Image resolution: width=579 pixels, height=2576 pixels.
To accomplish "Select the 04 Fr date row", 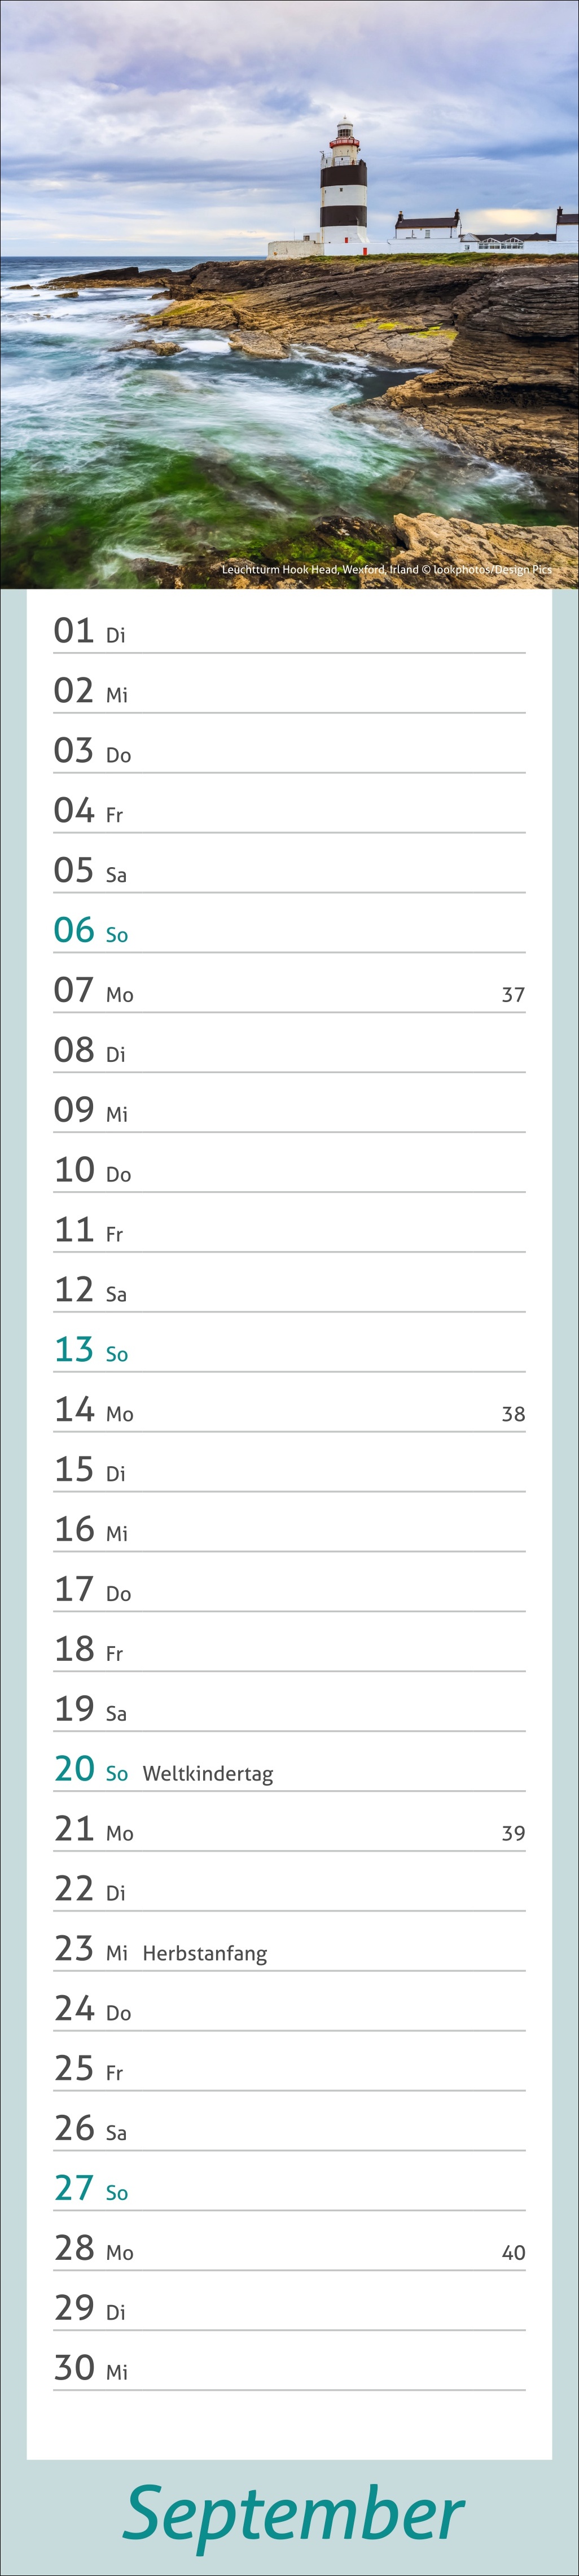I will [x=289, y=811].
